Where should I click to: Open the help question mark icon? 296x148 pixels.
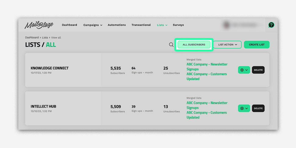pos(271,25)
